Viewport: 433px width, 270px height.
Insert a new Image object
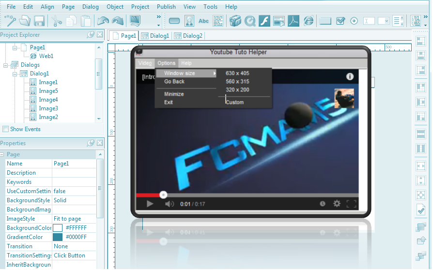pyautogui.click(x=189, y=21)
